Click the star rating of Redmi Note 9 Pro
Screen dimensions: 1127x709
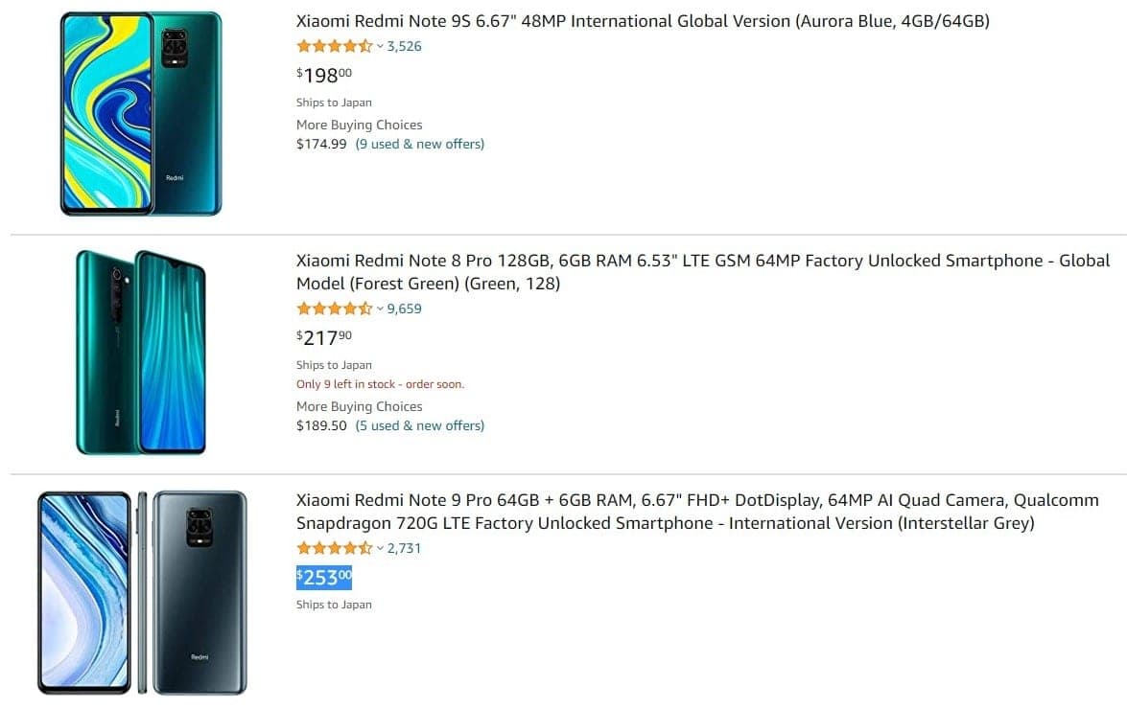[x=334, y=548]
